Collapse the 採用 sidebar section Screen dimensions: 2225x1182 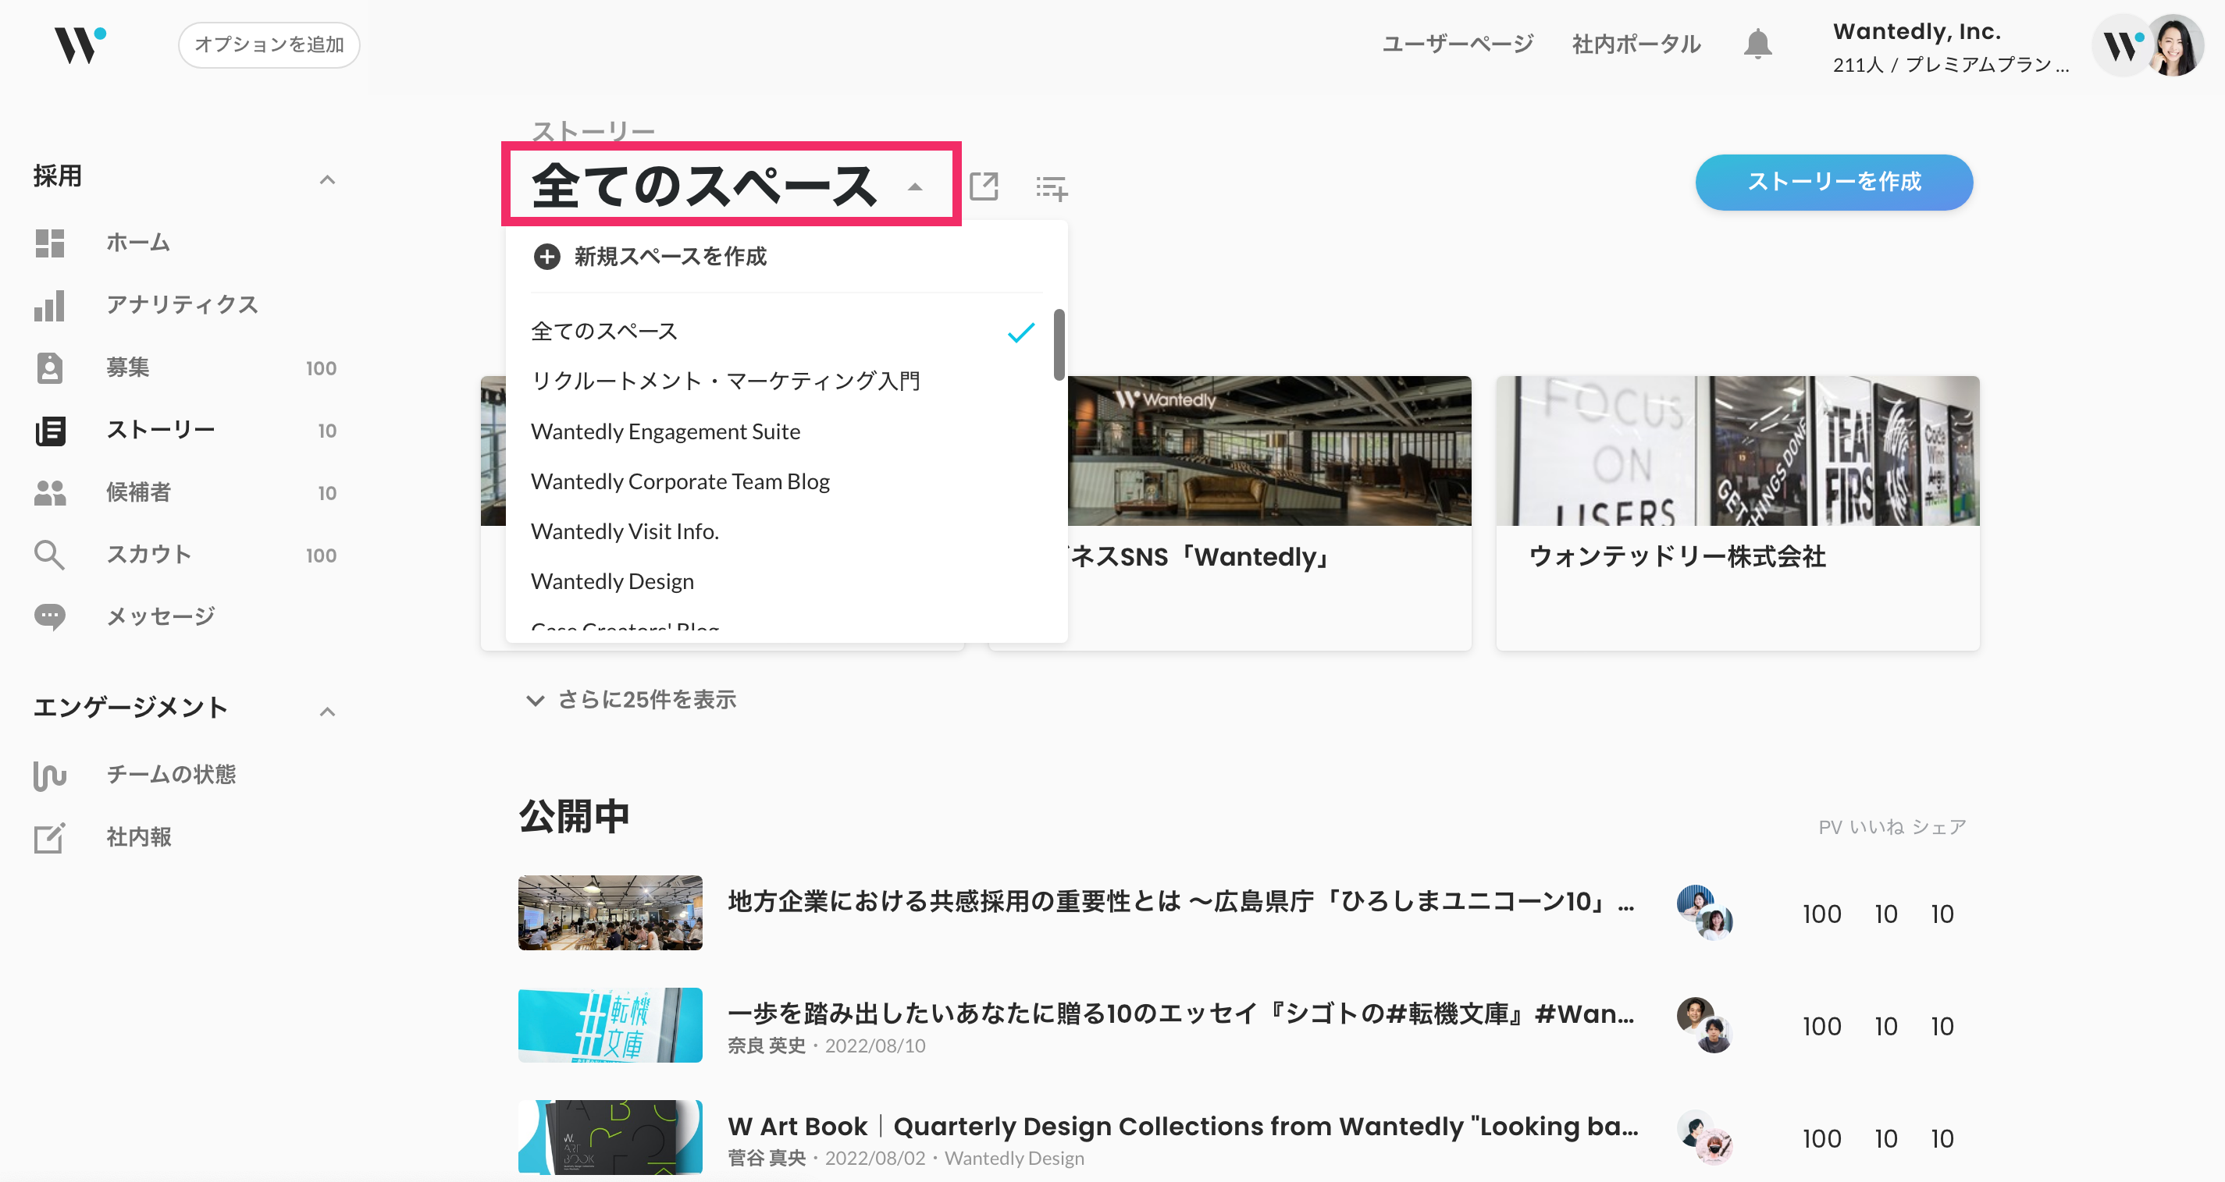pyautogui.click(x=327, y=179)
